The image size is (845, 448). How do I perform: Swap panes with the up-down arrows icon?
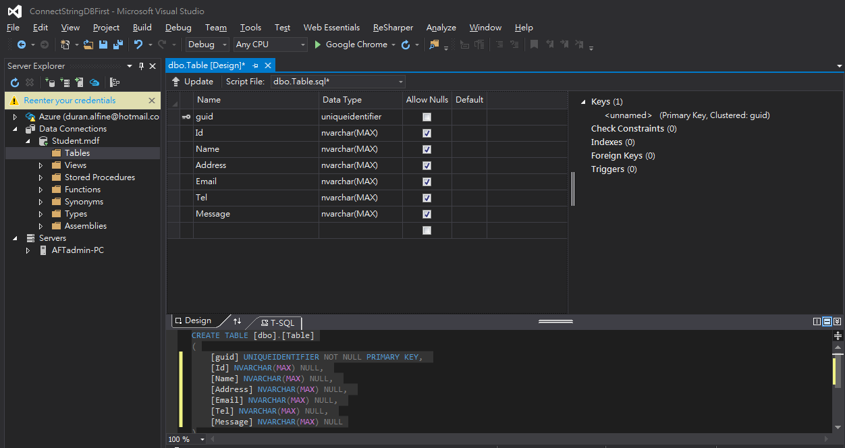[237, 321]
